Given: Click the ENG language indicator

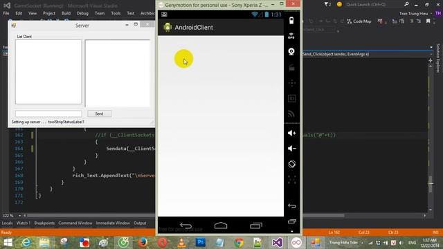Looking at the screenshot, I should [412, 243].
